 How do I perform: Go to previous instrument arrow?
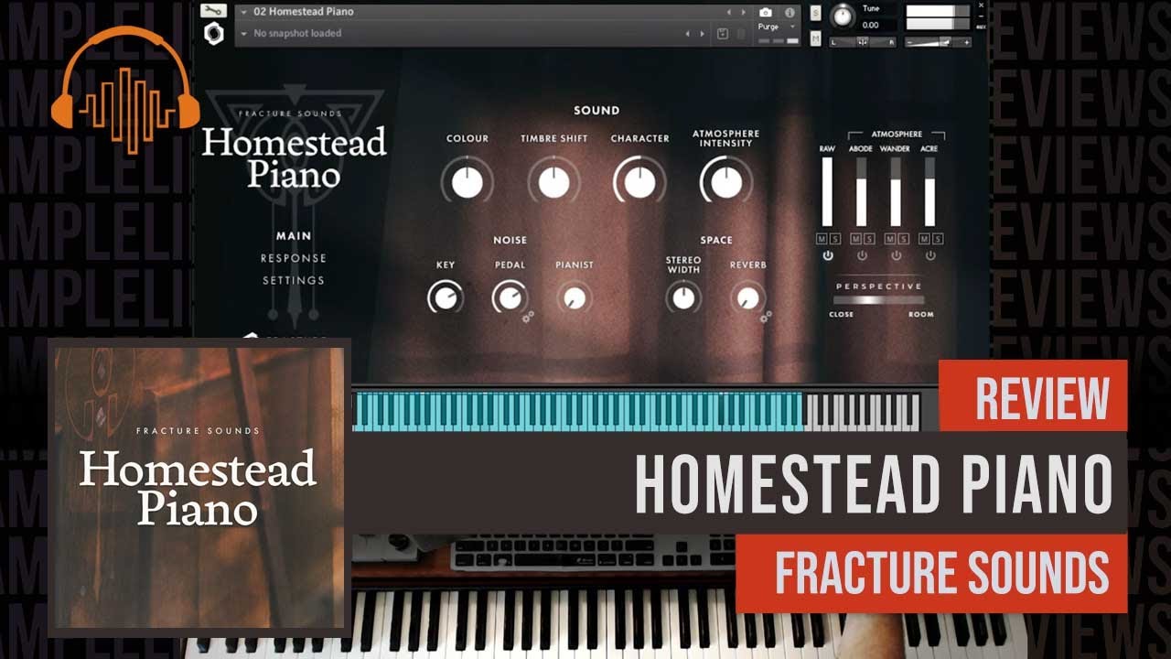(x=729, y=12)
